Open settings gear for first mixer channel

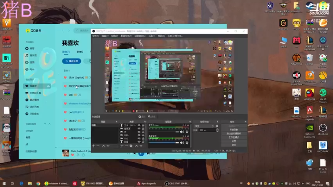tap(187, 132)
